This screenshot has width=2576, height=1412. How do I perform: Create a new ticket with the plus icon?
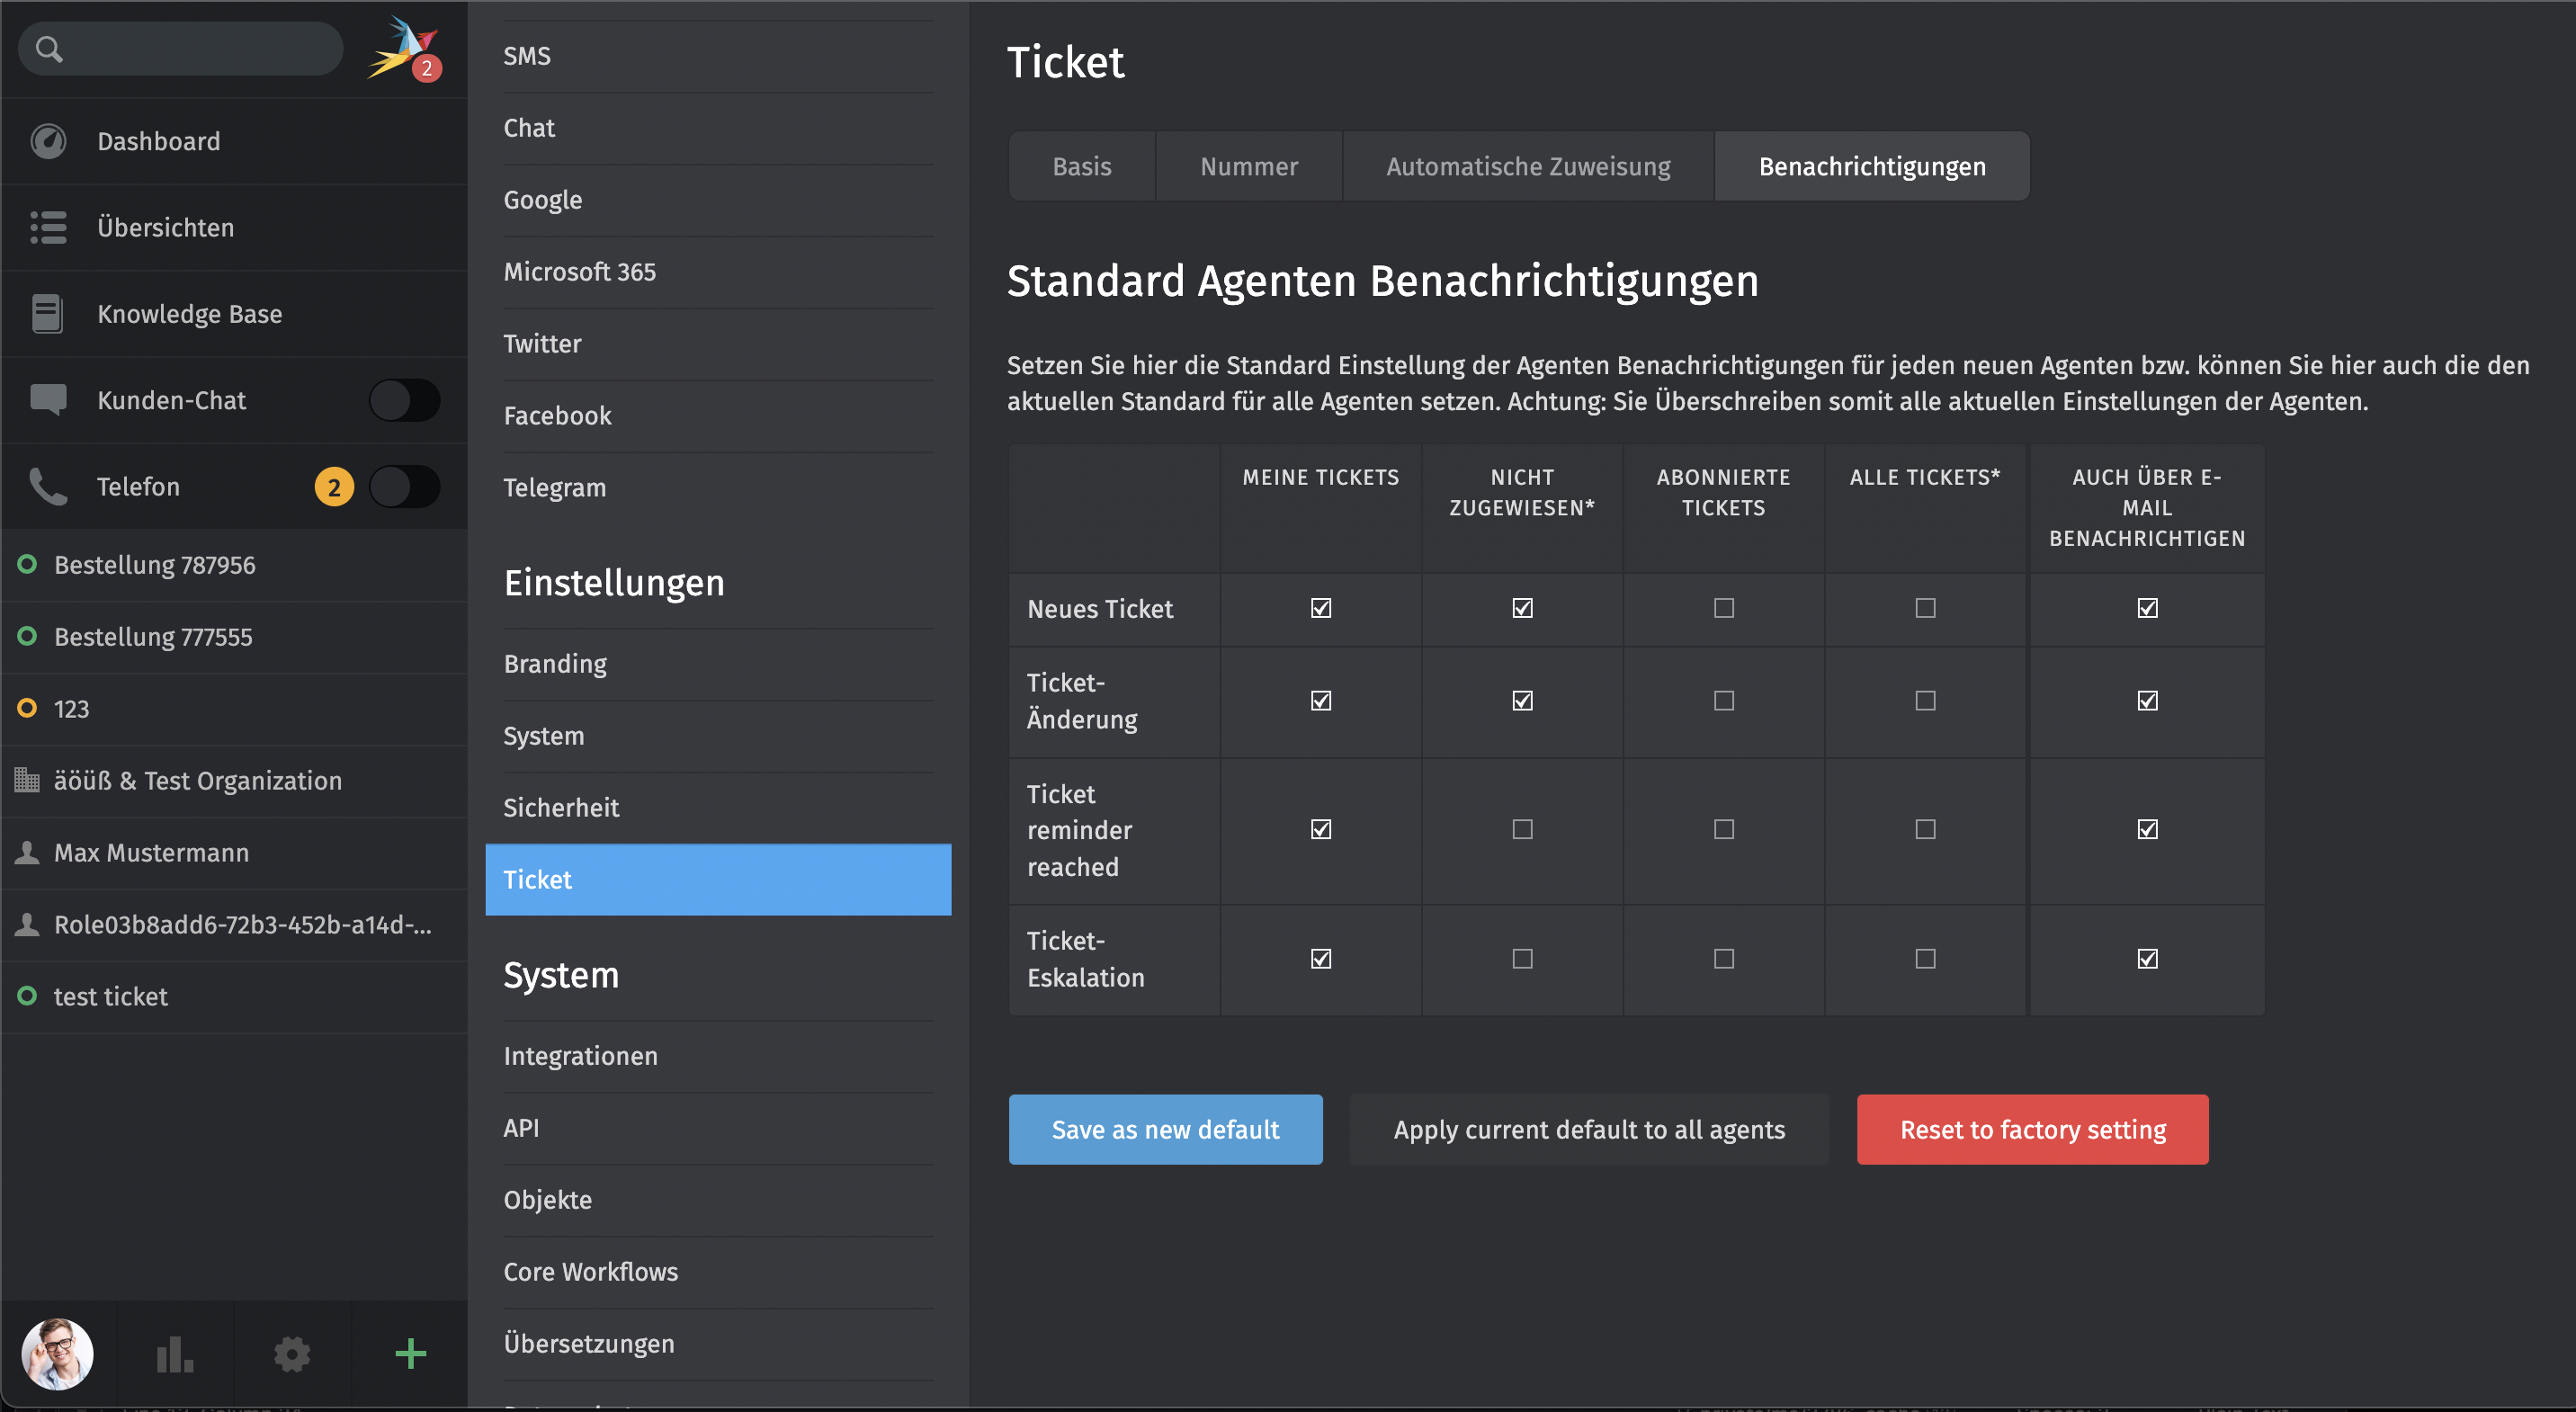(x=409, y=1354)
